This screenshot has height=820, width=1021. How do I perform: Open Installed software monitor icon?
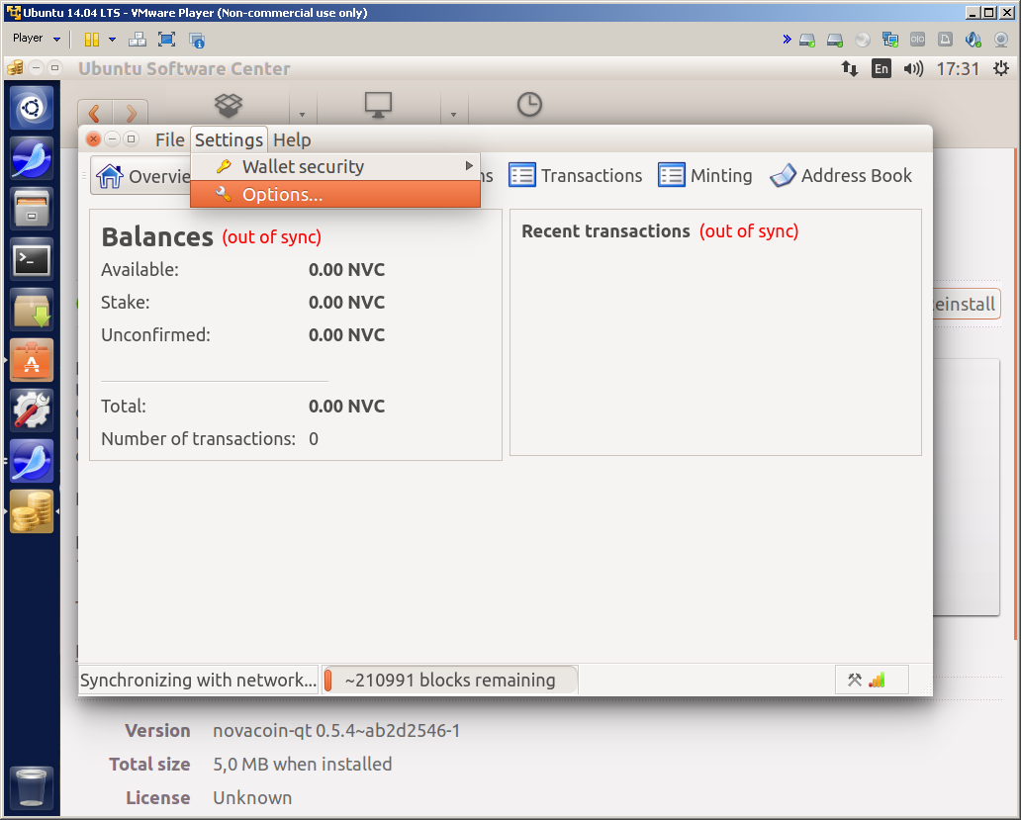pyautogui.click(x=378, y=105)
